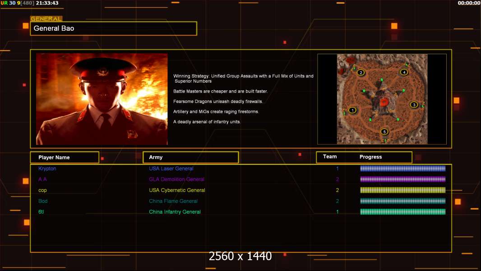Screen dimensions: 481x271
Task: Click the Artillery and MiGs firestorms line
Action: [216, 112]
